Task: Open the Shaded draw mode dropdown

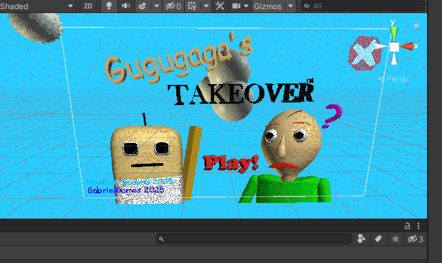Action: pyautogui.click(x=37, y=7)
